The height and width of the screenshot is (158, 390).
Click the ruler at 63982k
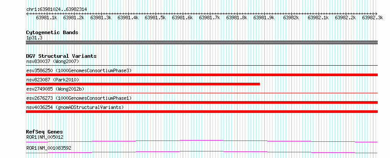pos(291,18)
